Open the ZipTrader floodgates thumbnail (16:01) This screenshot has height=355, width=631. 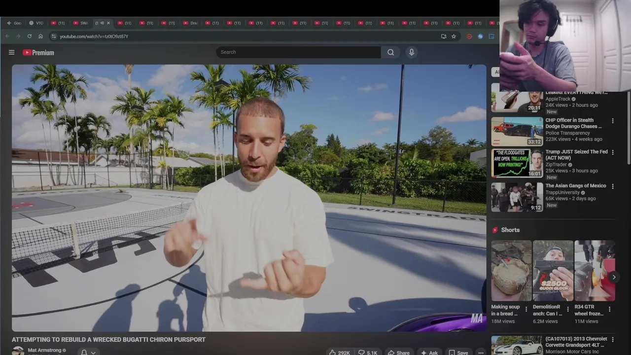(x=517, y=163)
